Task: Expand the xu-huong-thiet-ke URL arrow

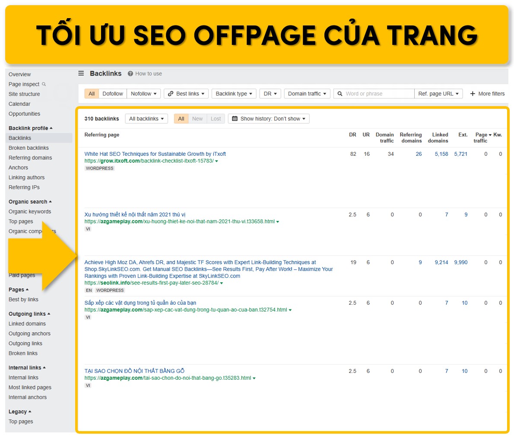Action: click(x=278, y=222)
